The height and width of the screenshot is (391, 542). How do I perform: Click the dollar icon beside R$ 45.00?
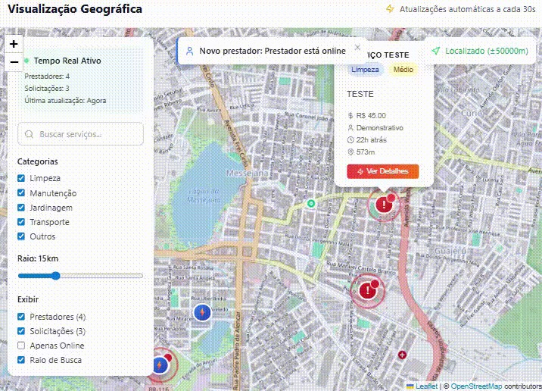350,116
